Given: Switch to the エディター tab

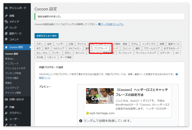Looking at the screenshot, I should pos(166,53).
